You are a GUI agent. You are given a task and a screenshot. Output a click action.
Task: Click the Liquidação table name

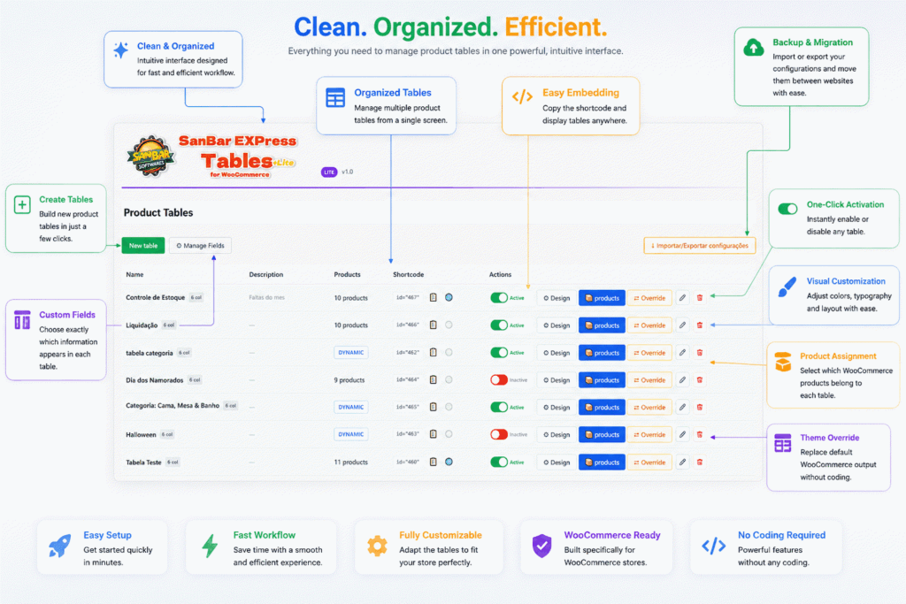point(142,325)
